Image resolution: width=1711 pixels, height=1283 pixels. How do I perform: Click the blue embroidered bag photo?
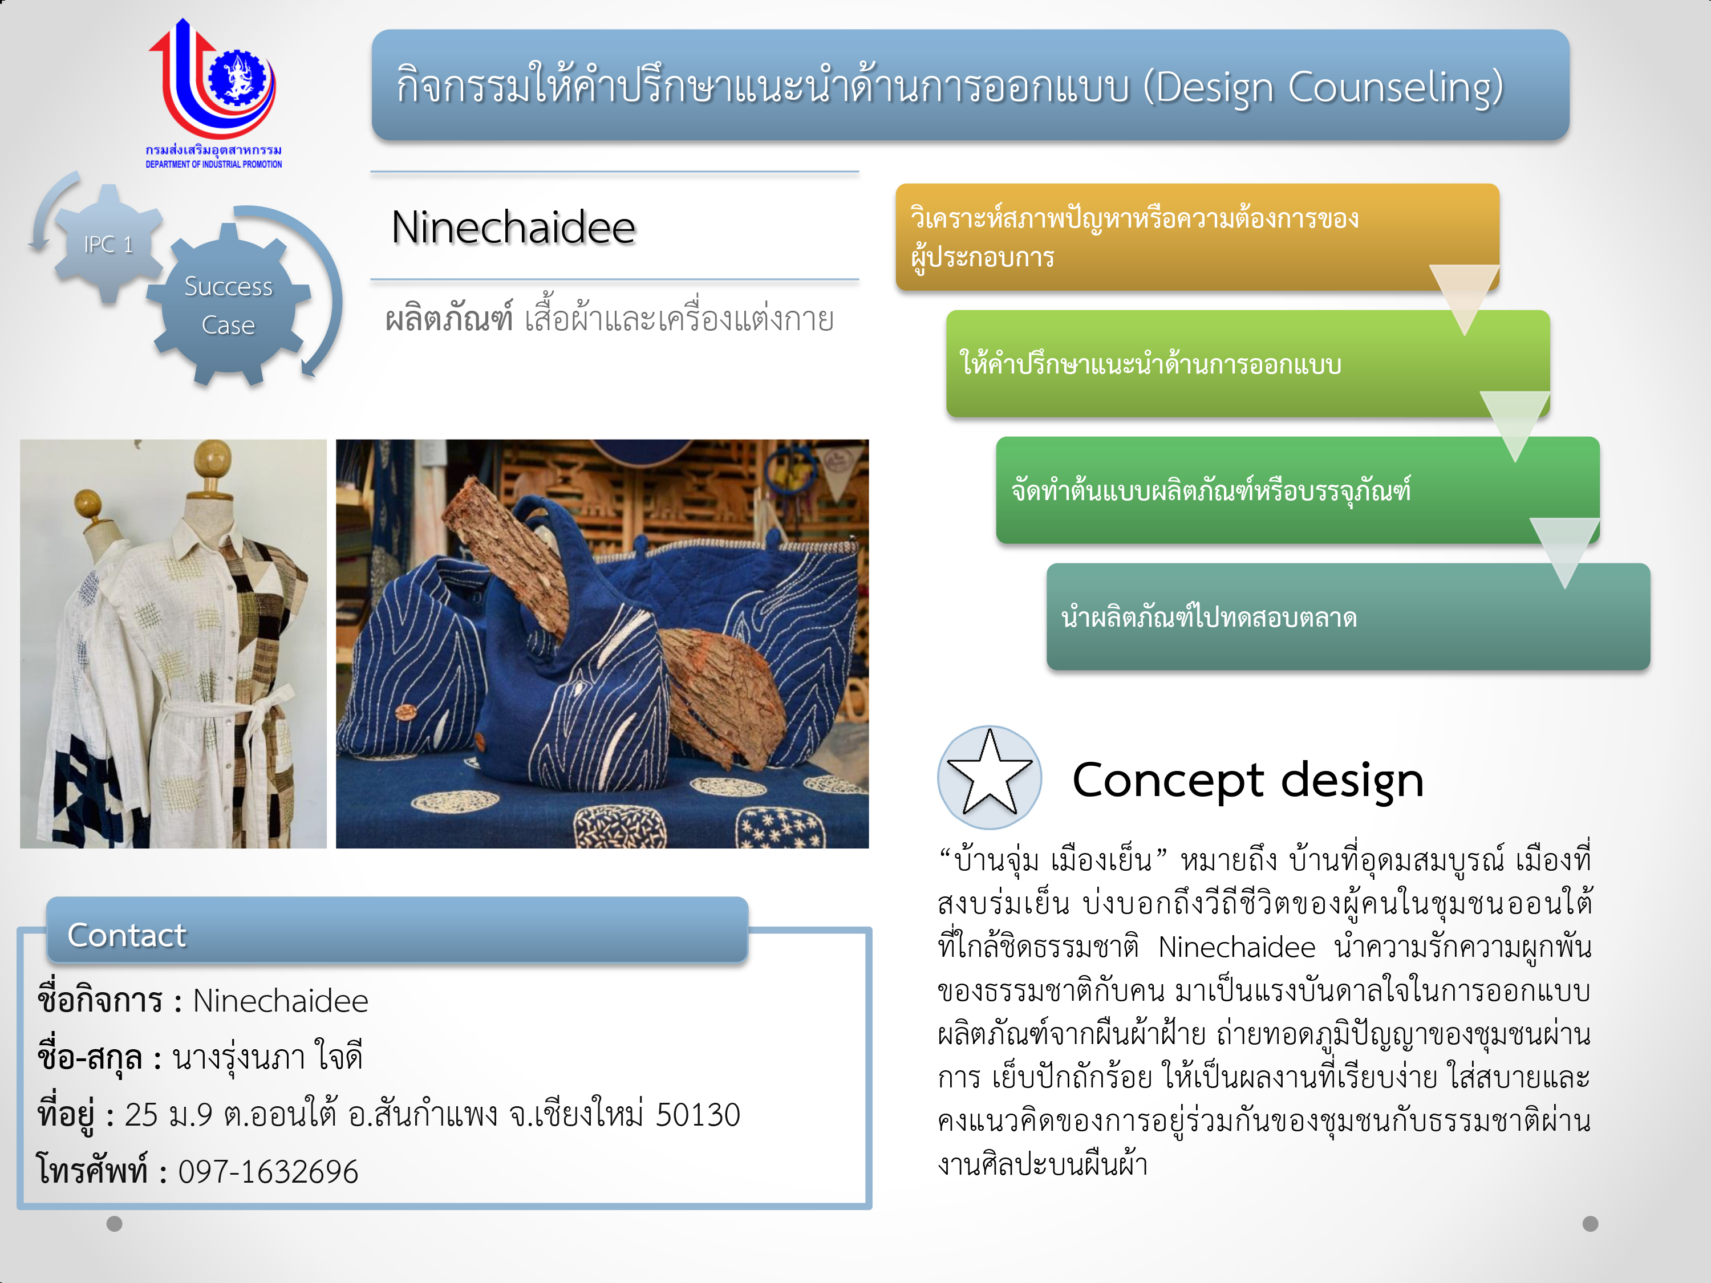[x=602, y=643]
